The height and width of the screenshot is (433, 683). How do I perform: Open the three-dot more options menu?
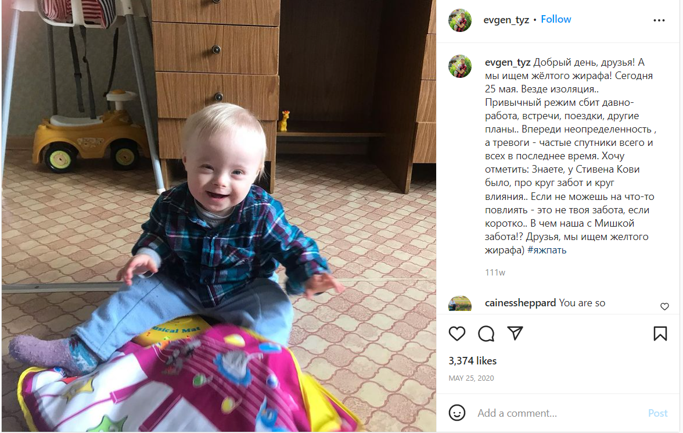coord(659,20)
